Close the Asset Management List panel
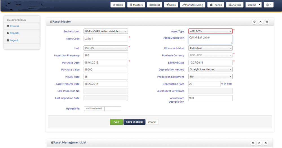 (x=266, y=143)
